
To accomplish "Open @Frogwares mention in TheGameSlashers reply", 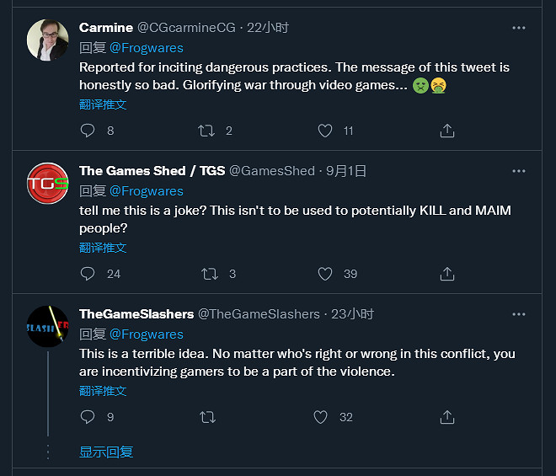I will coord(147,334).
